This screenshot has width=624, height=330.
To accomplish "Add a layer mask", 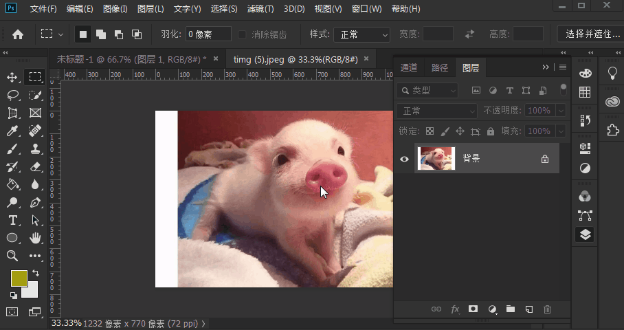I will tap(473, 309).
